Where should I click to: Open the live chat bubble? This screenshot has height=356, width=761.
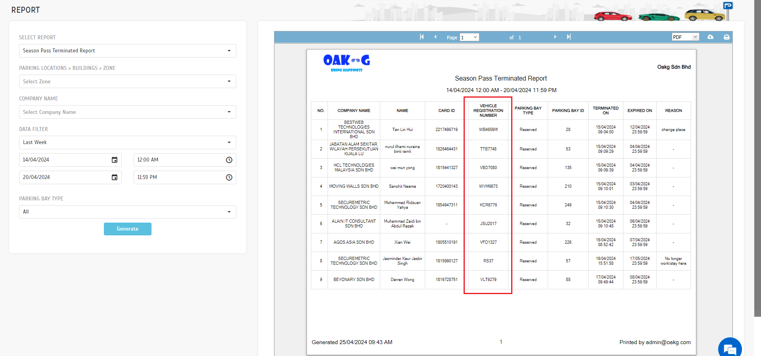[730, 348]
